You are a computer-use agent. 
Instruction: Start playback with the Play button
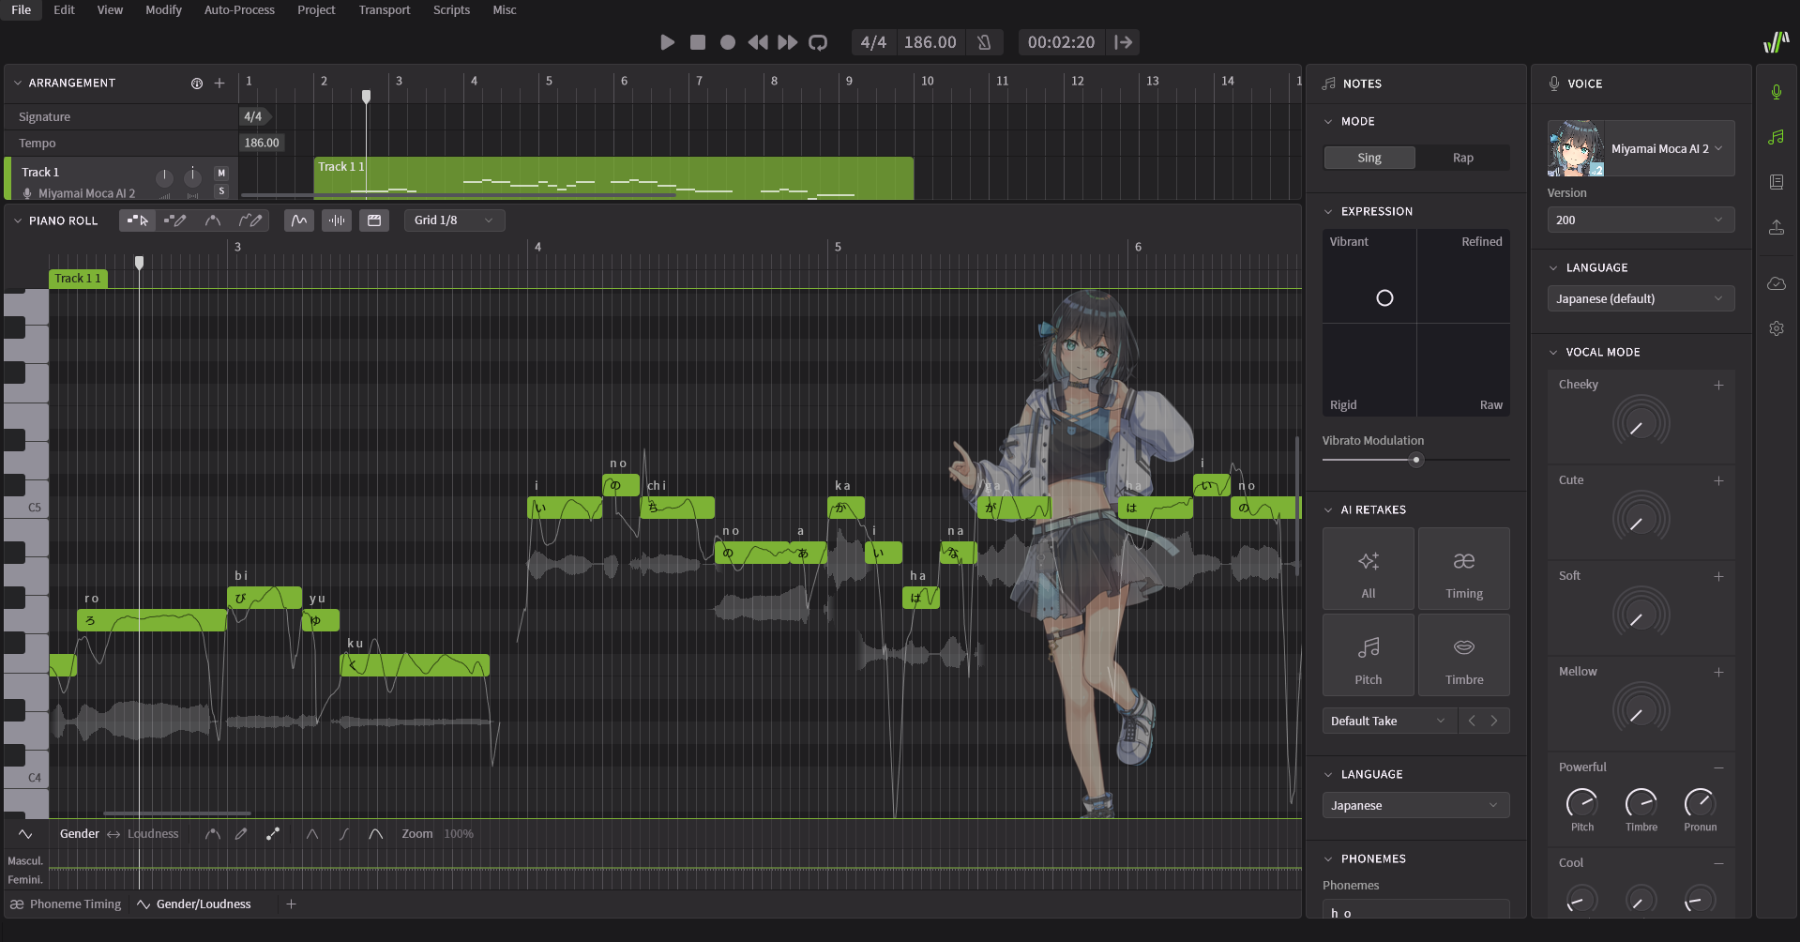[x=668, y=42]
